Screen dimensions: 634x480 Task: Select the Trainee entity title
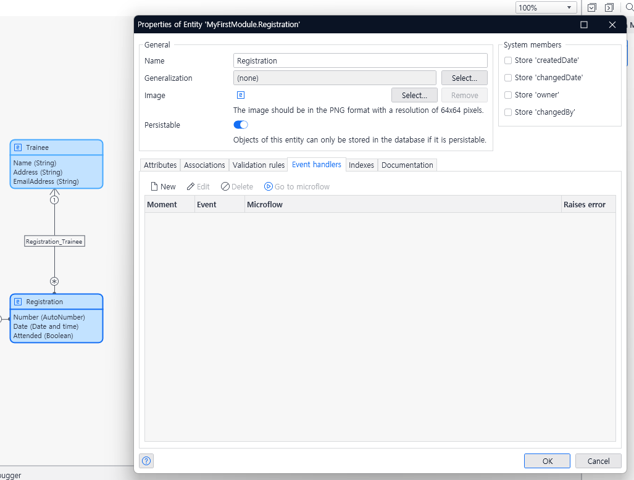[37, 147]
